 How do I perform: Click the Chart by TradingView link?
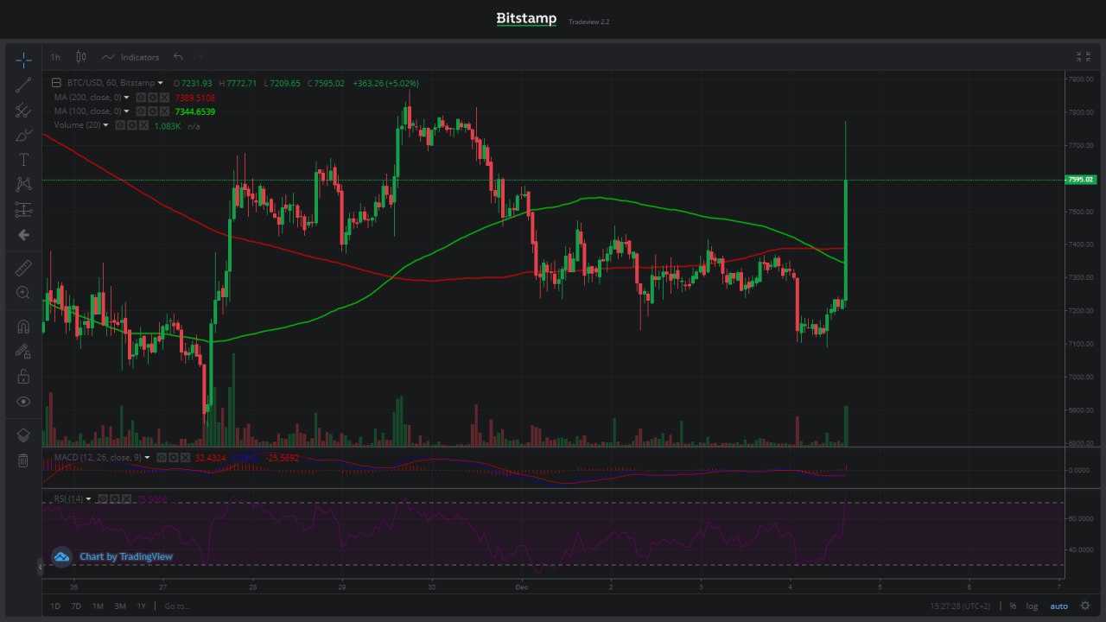(x=126, y=556)
